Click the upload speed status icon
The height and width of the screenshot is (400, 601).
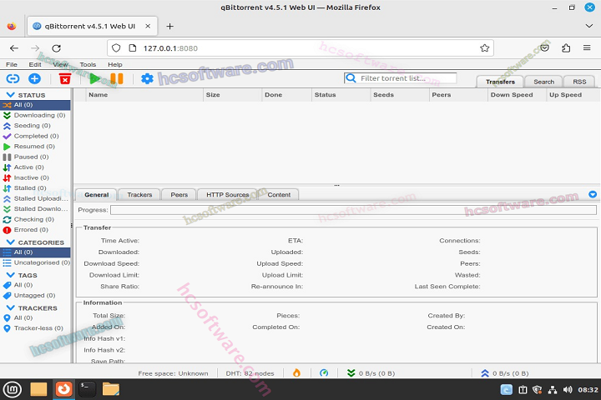click(485, 372)
